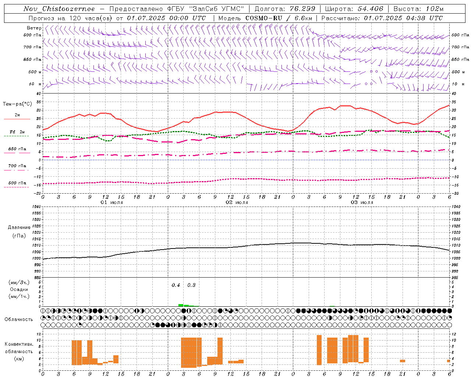Click the '(мм/3ч.)' precipitation unit label
471x377 pixels.
pyautogui.click(x=19, y=282)
